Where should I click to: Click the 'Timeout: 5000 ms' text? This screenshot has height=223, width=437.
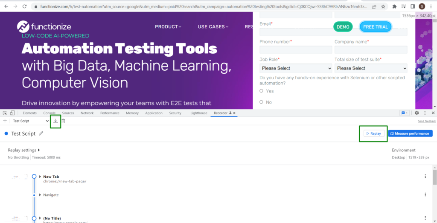pos(46,157)
